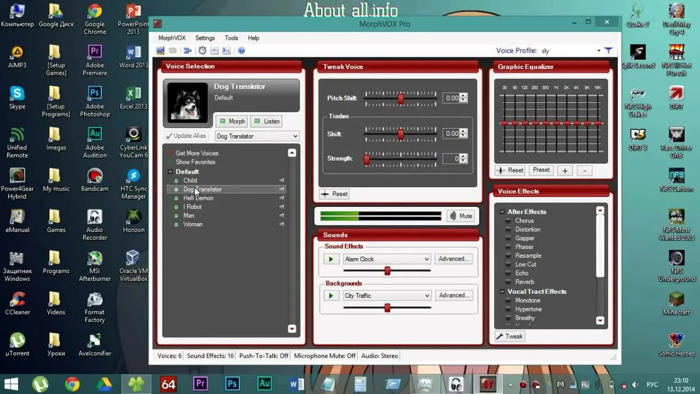Mute the microphone with the Mute button
The image size is (700, 394).
[x=460, y=216]
